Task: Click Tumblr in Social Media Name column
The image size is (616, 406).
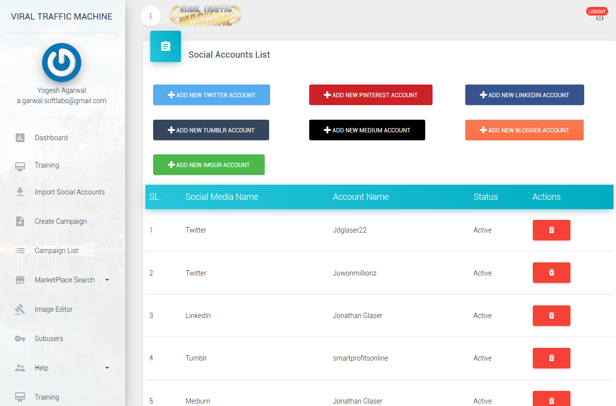Action: (x=196, y=358)
